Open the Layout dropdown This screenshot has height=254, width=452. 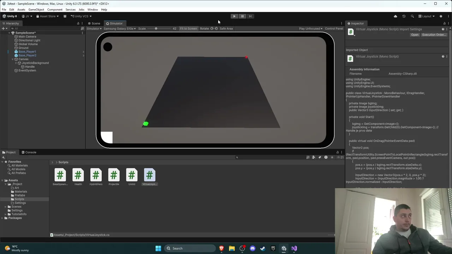[x=426, y=16]
